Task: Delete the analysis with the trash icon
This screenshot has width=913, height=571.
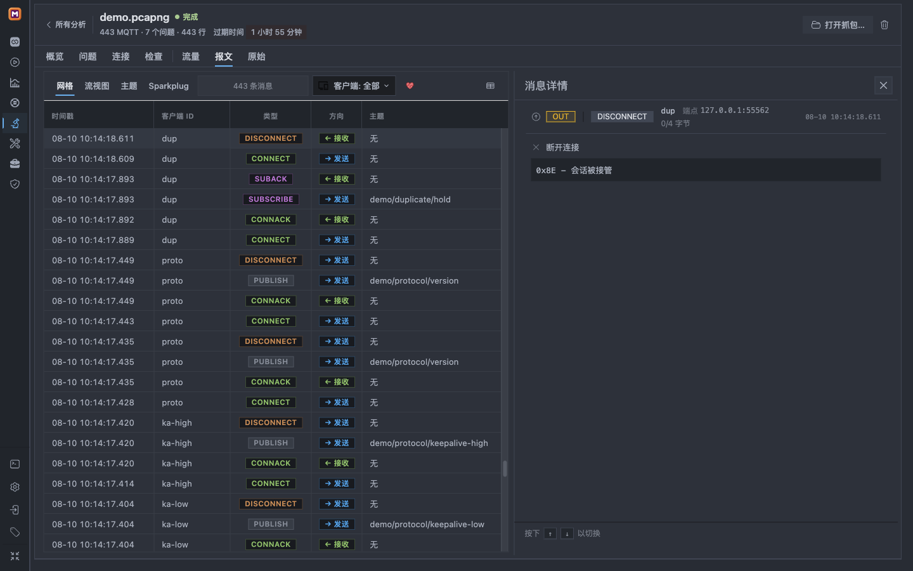Action: pos(884,25)
